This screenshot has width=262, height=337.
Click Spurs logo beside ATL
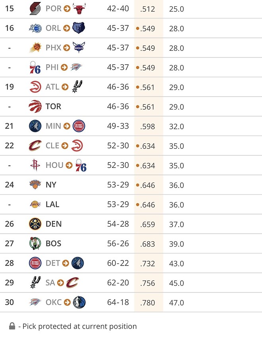[x=76, y=87]
